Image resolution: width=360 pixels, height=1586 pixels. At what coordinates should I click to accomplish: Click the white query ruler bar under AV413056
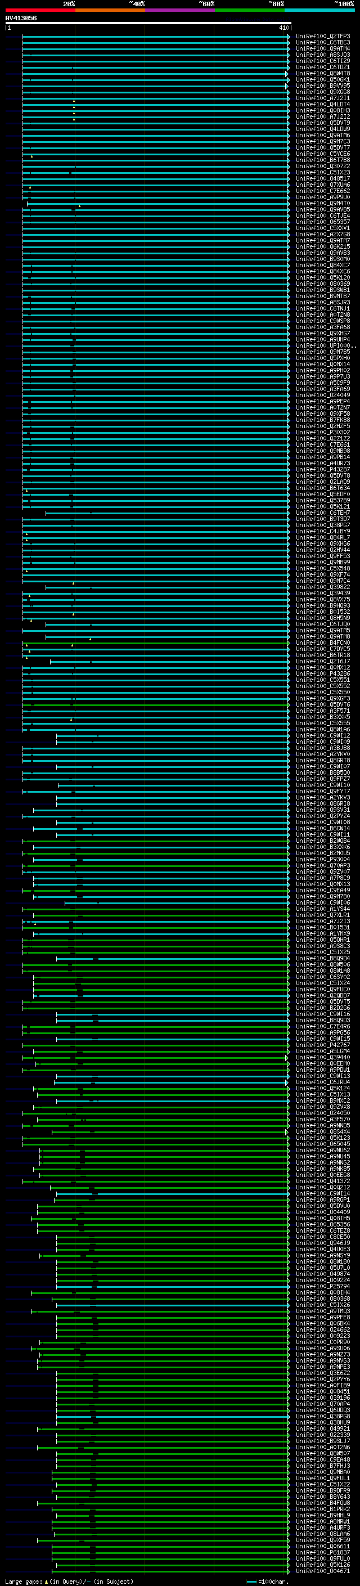(148, 23)
